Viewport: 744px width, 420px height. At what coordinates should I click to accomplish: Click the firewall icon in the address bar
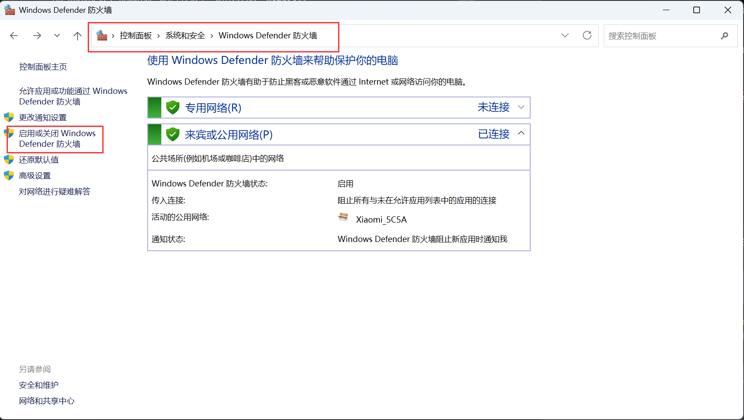click(102, 35)
